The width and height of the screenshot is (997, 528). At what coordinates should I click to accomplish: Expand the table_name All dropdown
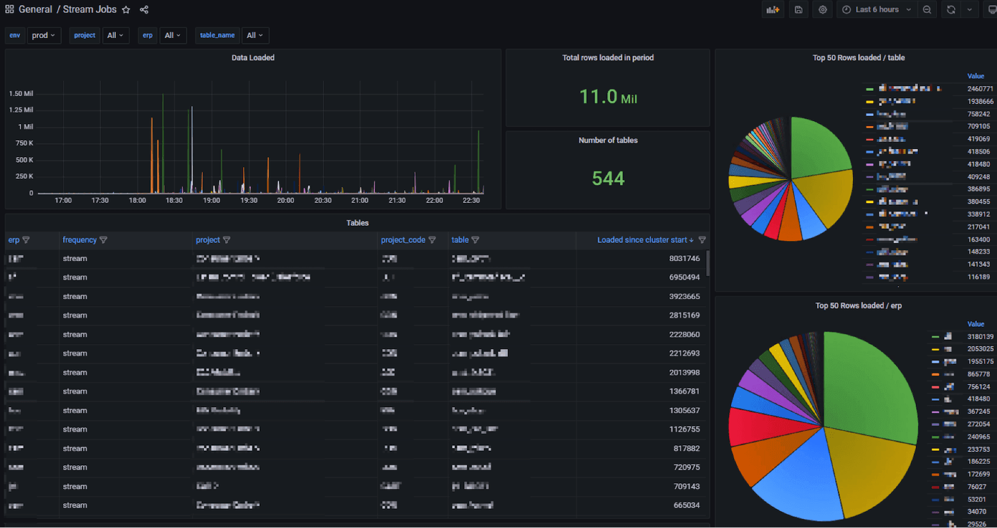[x=255, y=36]
